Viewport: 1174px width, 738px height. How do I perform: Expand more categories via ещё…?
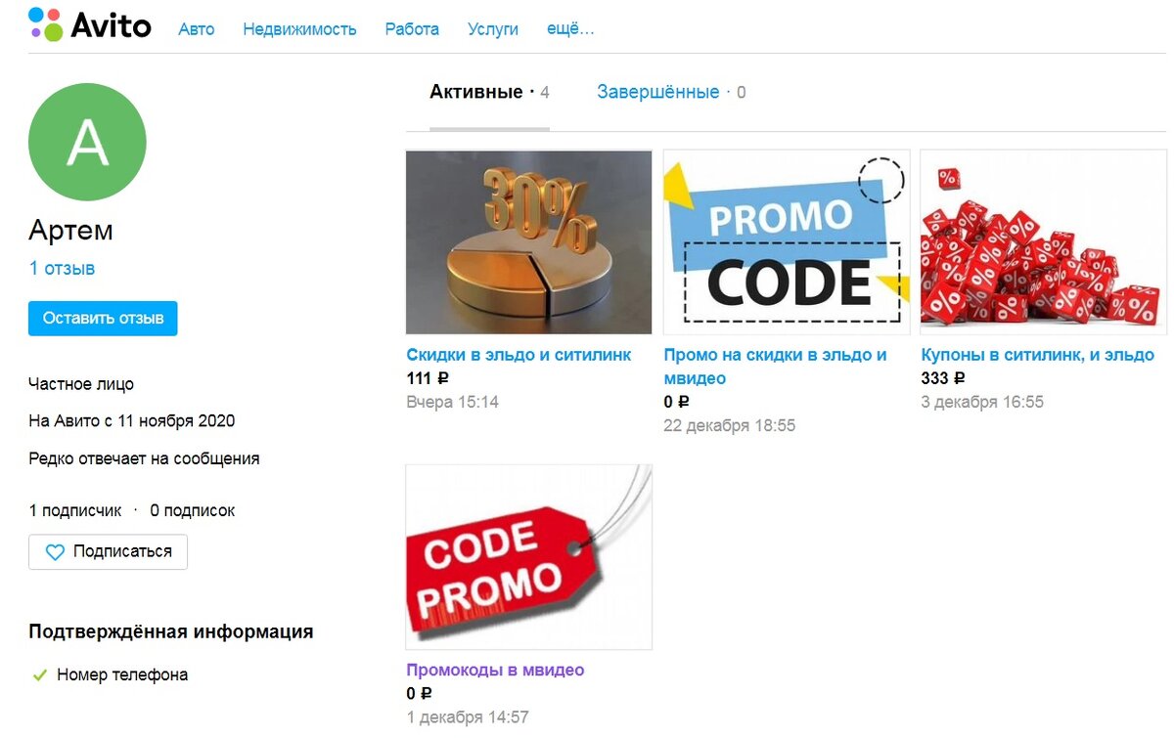570,29
